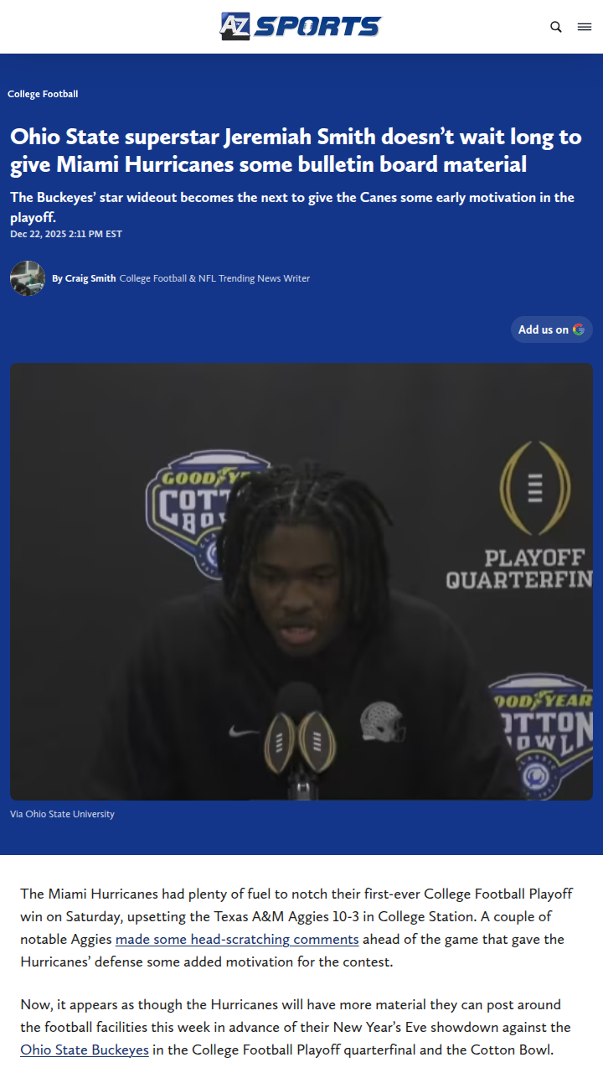Open the hamburger navigation menu

(x=585, y=27)
